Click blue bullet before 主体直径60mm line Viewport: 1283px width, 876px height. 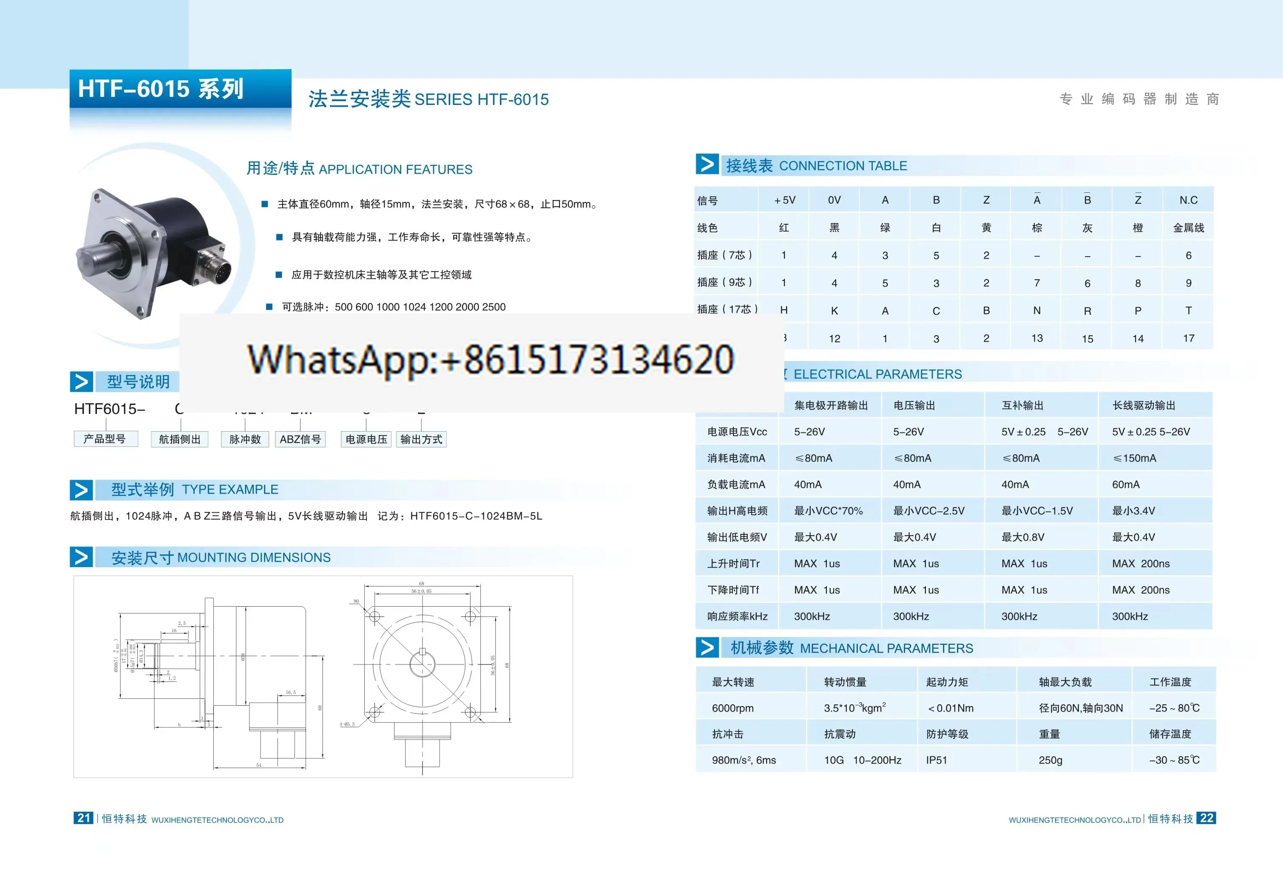tap(265, 204)
